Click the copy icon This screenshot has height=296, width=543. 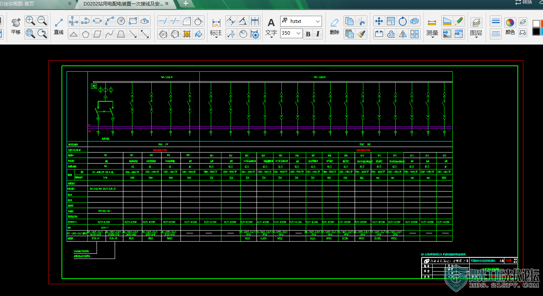[x=349, y=21]
